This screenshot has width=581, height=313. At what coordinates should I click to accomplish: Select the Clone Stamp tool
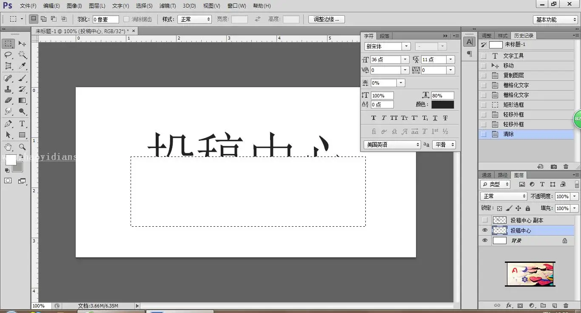[x=8, y=89]
